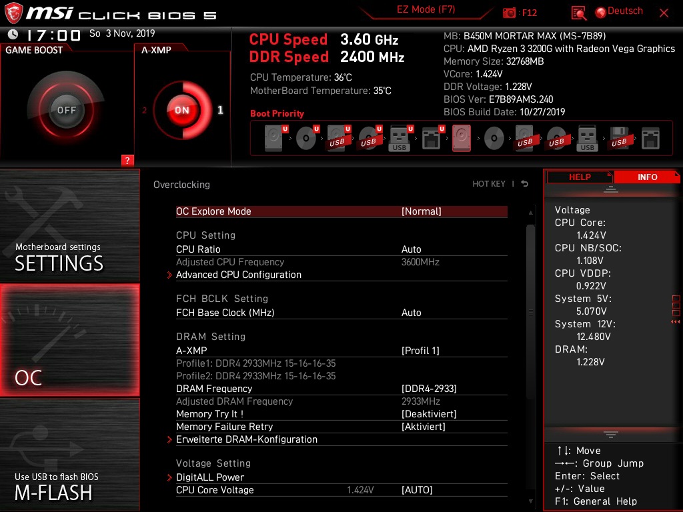
Task: Click the grip handle below the HELP tab
Action: 611,189
